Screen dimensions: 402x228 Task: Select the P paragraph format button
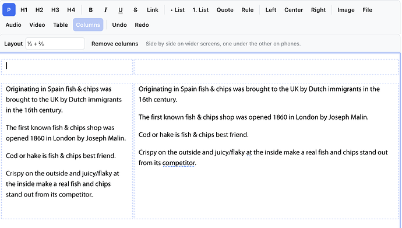point(9,10)
